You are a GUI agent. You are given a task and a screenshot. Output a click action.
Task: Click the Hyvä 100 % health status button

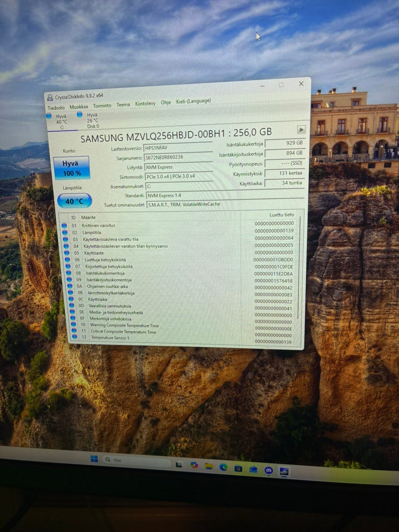coord(71,168)
